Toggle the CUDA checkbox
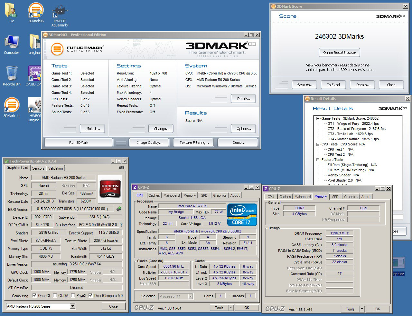412x316 pixels. click(x=55, y=295)
